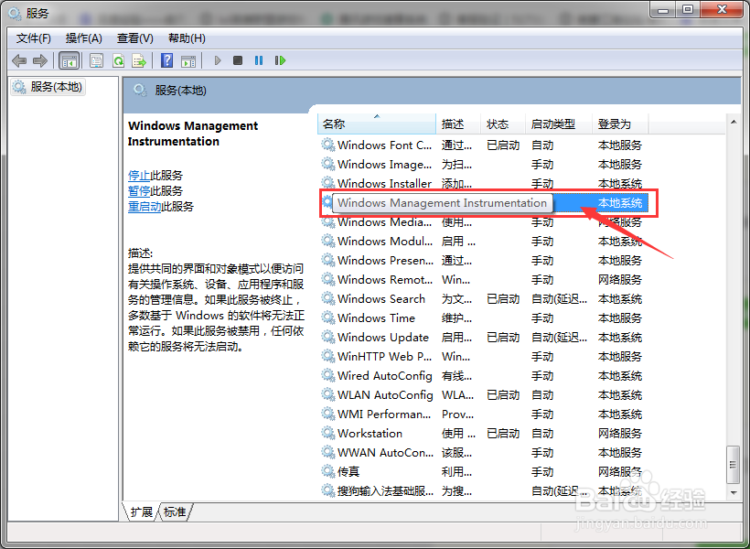This screenshot has height=549, width=750.
Task: Select the 传真 service row
Action: pos(482,472)
